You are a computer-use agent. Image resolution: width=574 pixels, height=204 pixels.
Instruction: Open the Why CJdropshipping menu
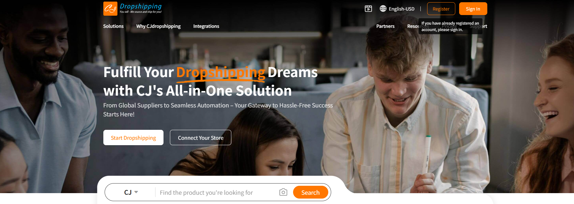click(158, 26)
